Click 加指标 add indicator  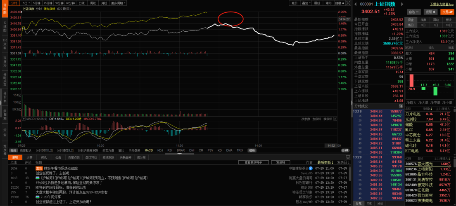pyautogui.click(x=317, y=119)
